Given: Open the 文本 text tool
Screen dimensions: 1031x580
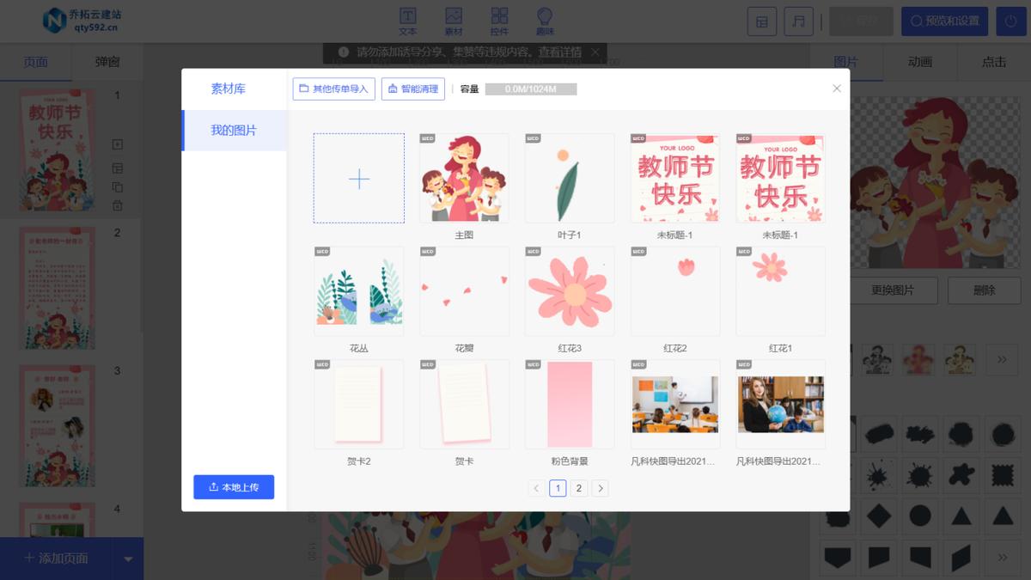Looking at the screenshot, I should click(x=408, y=19).
